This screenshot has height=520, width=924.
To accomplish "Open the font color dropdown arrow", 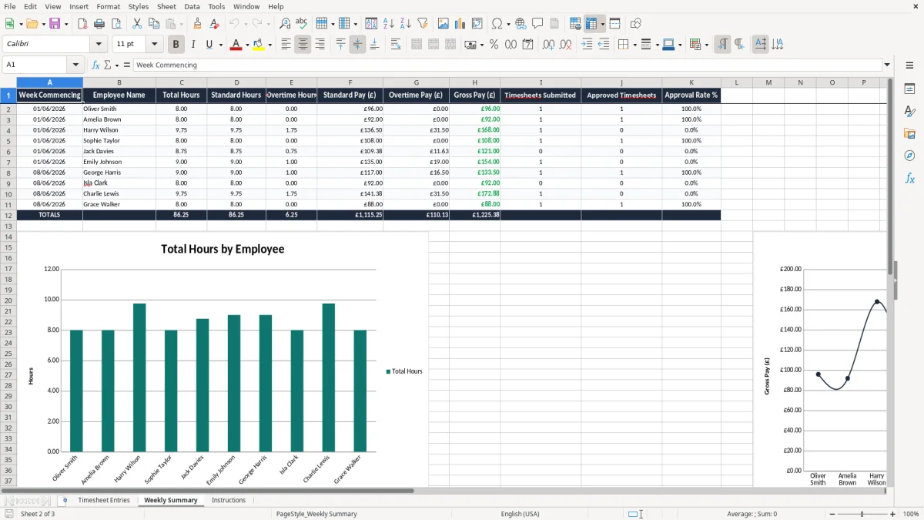I will tap(248, 45).
